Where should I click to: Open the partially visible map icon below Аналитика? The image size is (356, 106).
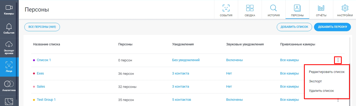pos(9,102)
